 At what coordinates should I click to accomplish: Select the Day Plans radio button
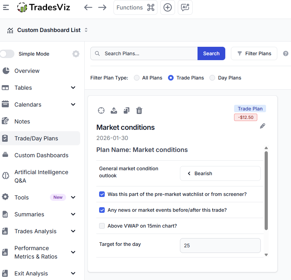(x=212, y=78)
